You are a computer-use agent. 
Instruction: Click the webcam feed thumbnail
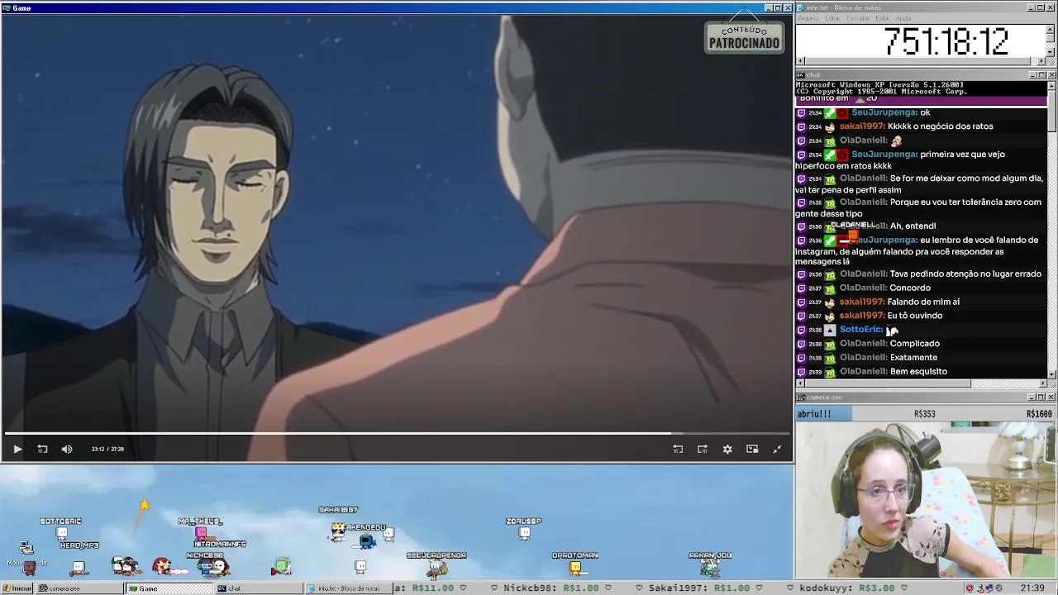coord(927,500)
